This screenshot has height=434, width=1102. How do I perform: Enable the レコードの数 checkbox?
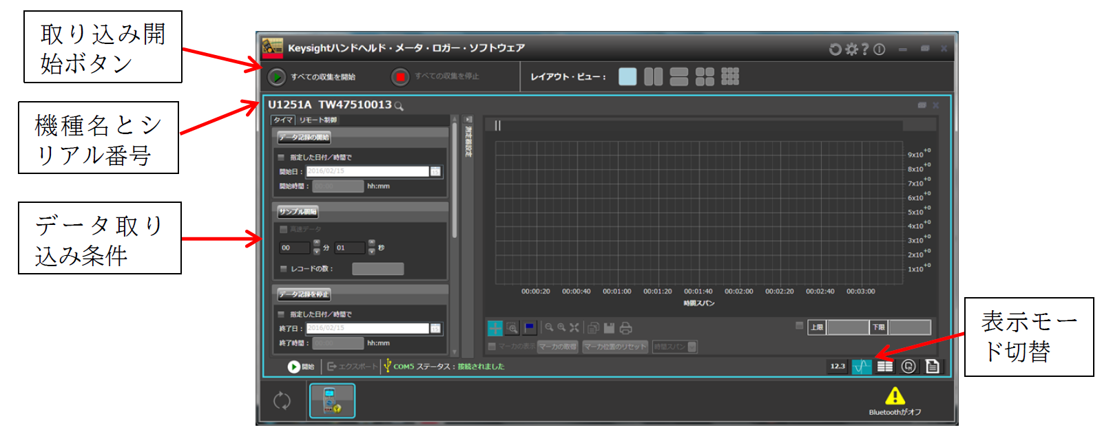283,269
